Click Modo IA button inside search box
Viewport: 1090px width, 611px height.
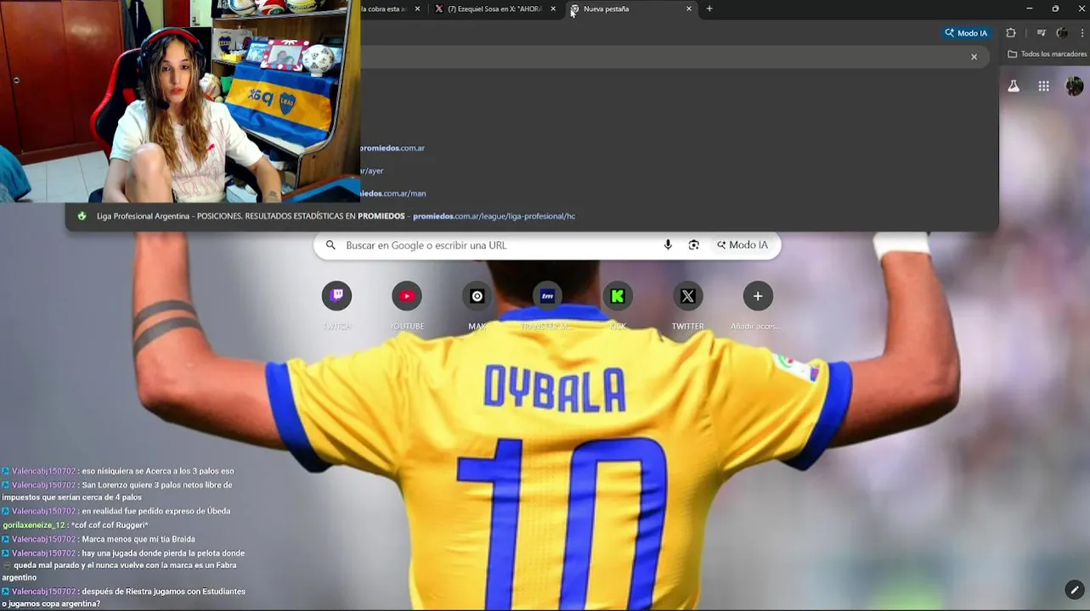click(x=743, y=245)
